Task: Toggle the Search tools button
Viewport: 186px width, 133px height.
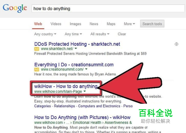Action: coord(152,24)
